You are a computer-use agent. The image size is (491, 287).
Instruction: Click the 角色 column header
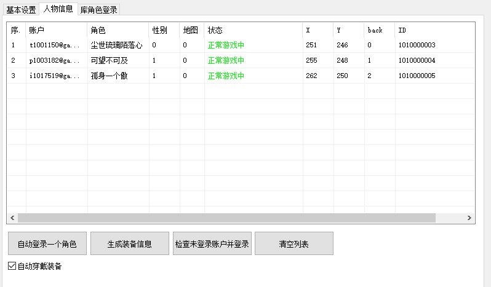[118, 30]
